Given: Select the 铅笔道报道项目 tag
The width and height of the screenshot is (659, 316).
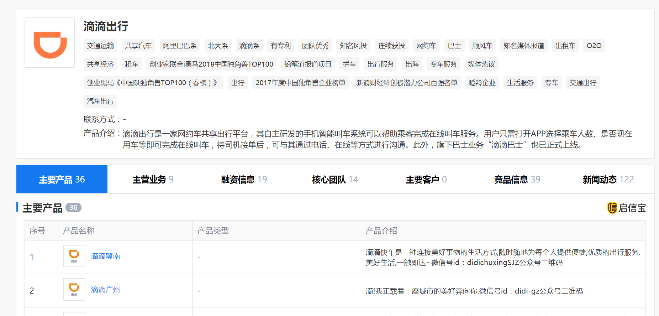Looking at the screenshot, I should click(308, 64).
